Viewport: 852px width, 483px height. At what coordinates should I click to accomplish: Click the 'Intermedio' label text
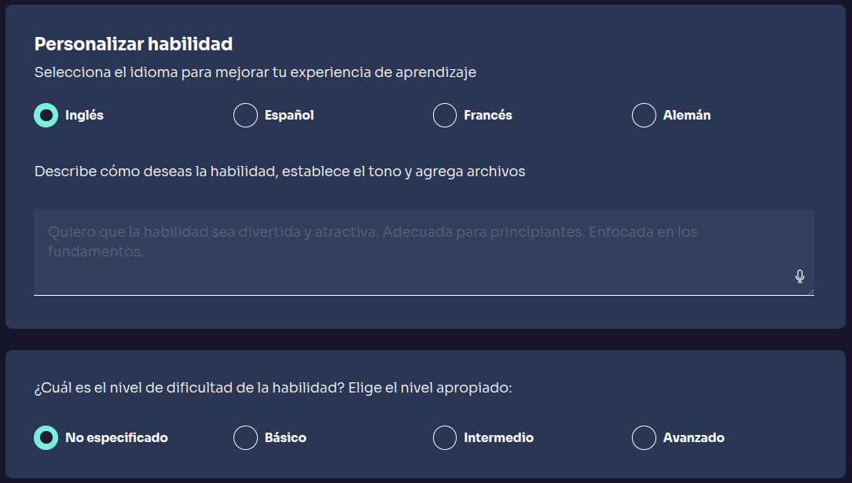(x=498, y=437)
